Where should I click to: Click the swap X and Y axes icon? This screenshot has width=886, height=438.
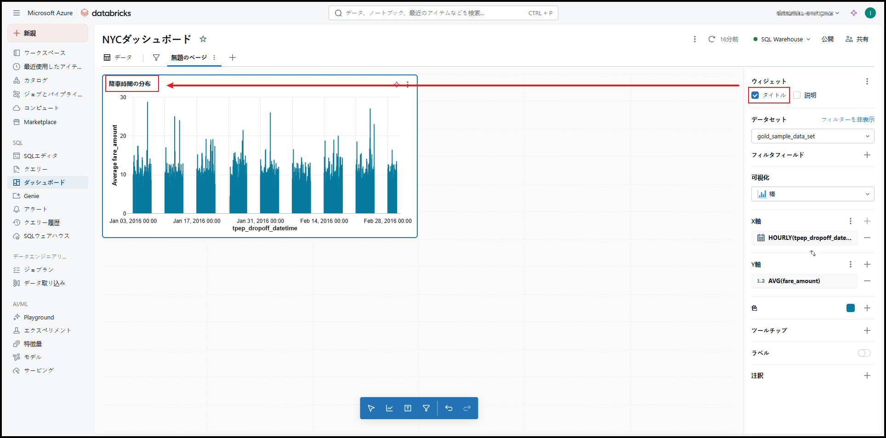pos(812,253)
